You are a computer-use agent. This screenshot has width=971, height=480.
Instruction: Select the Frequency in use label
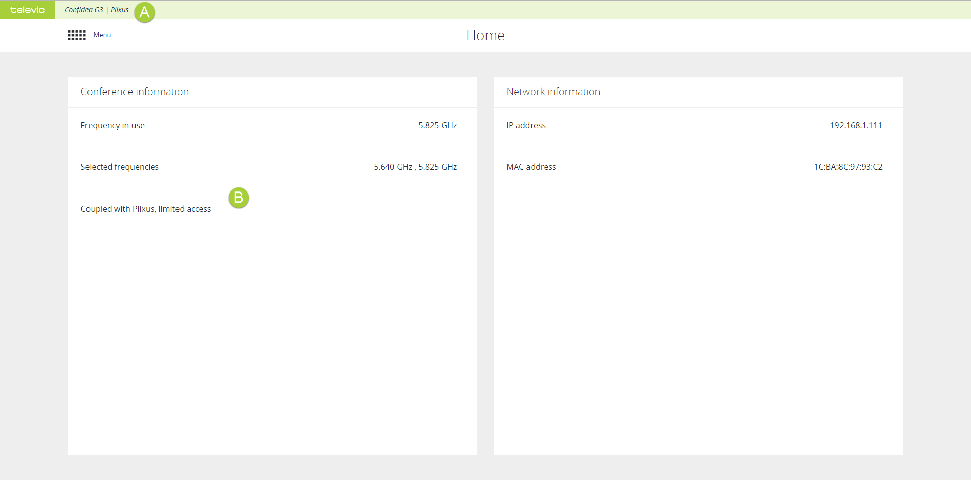pos(112,125)
